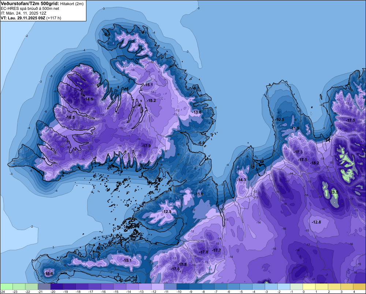Select the dark blue swatch between -10 and -9
The width and height of the screenshot is (366, 294).
click(x=183, y=287)
